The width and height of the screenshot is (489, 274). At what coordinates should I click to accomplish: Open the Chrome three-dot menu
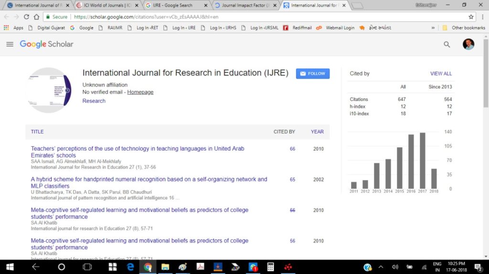pyautogui.click(x=482, y=17)
